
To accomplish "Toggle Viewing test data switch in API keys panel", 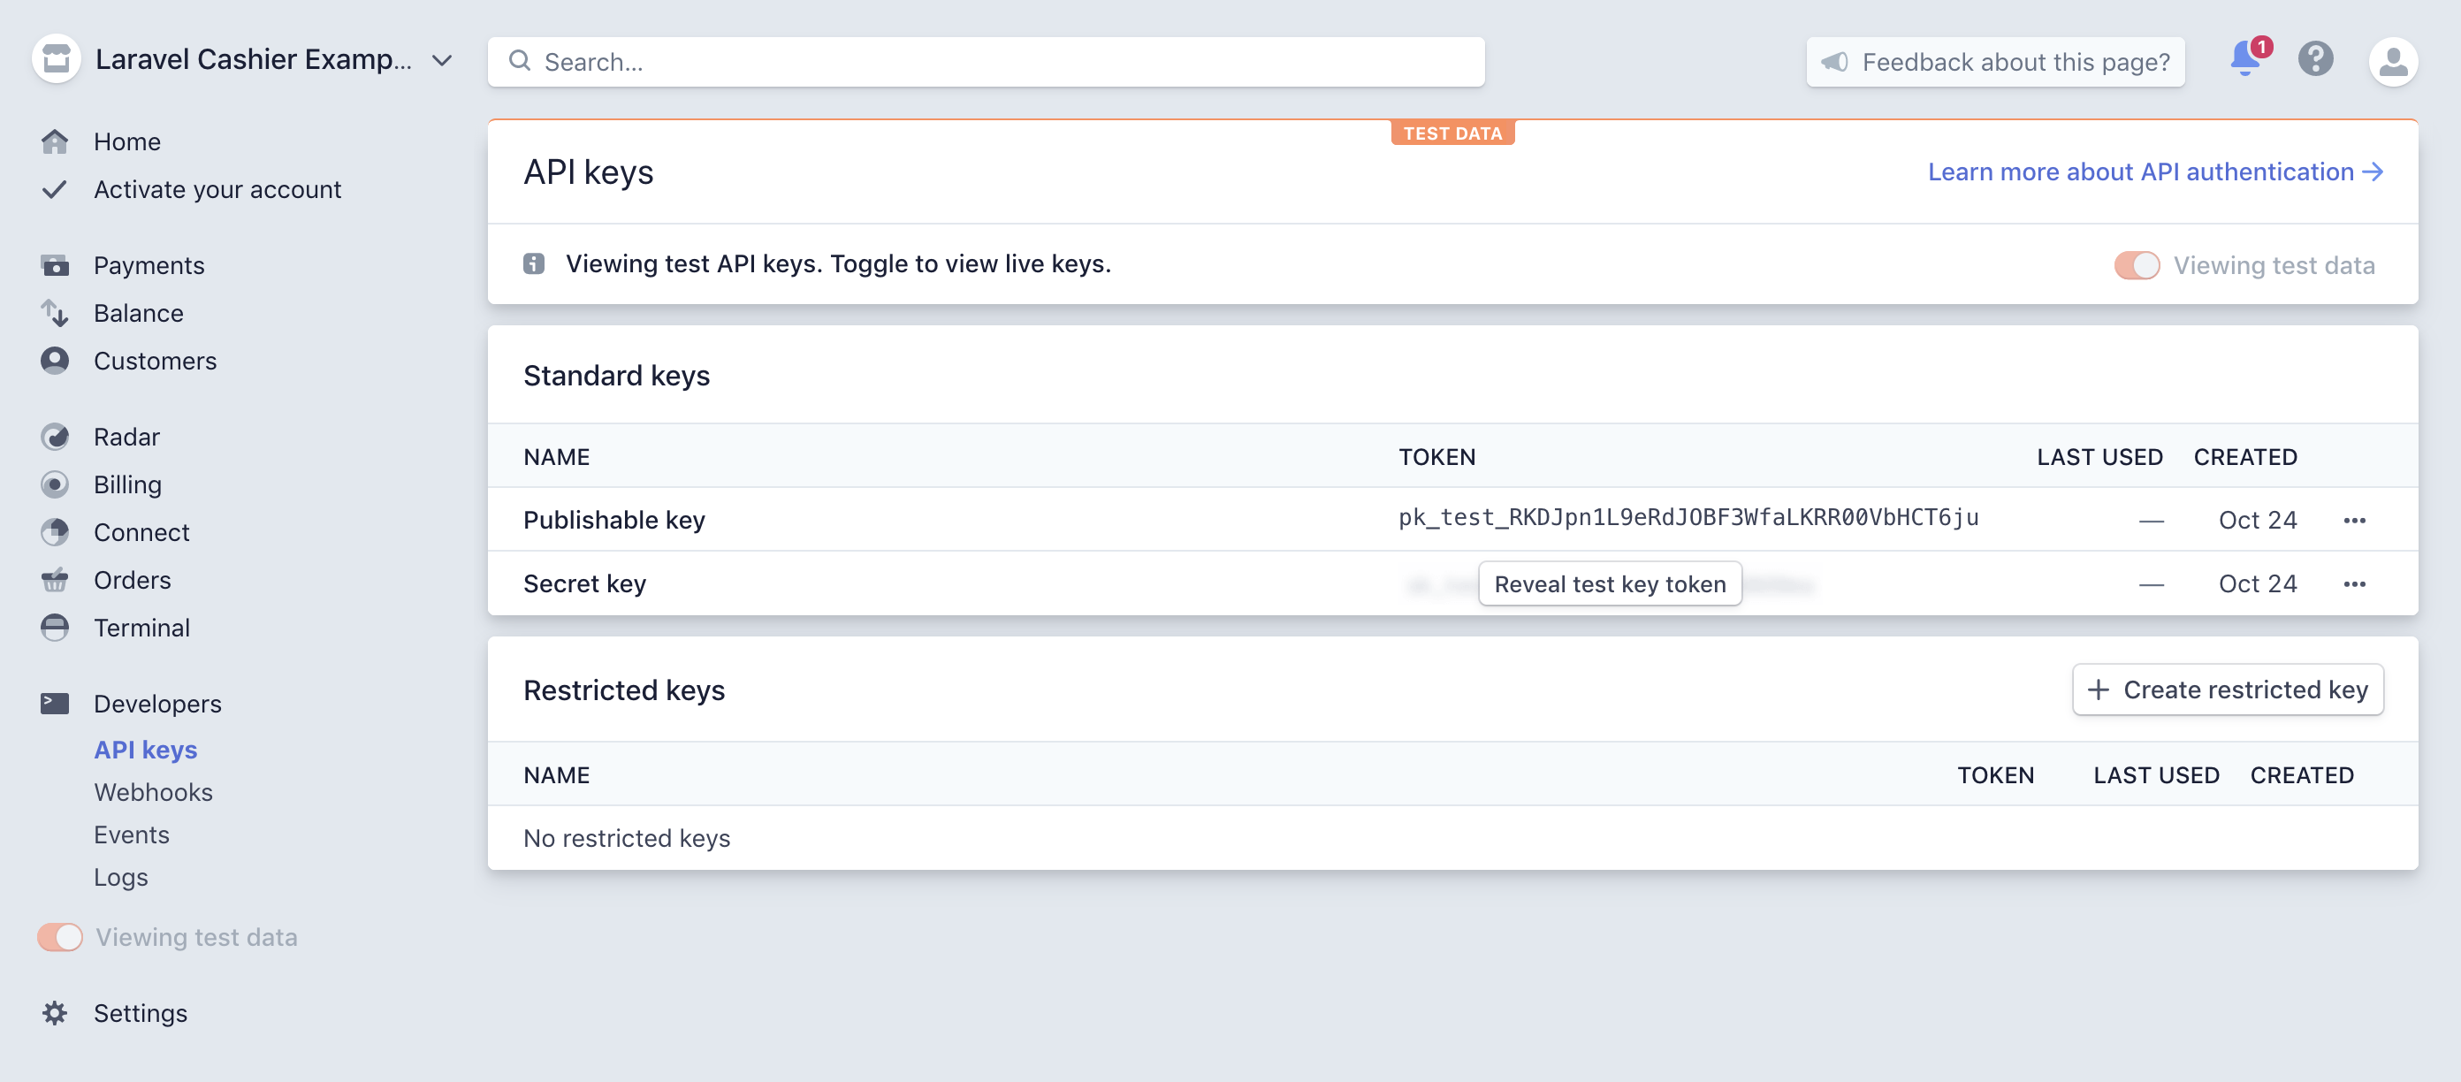I will 2137,264.
